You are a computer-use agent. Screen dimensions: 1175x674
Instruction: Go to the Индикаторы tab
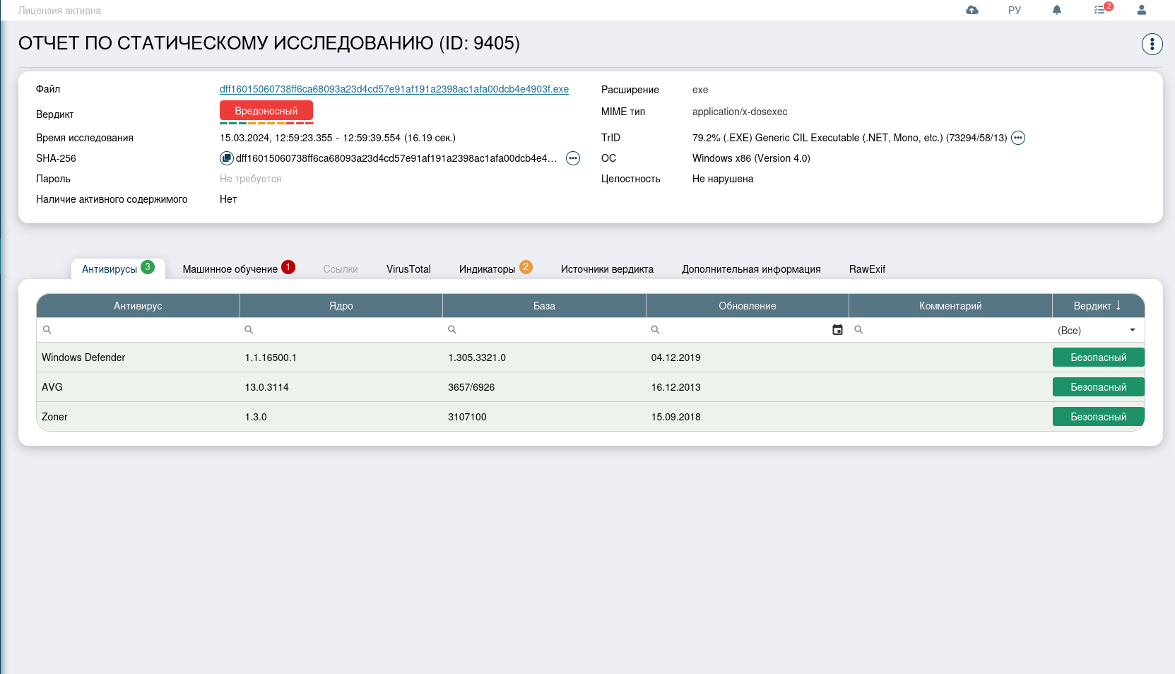pos(488,269)
